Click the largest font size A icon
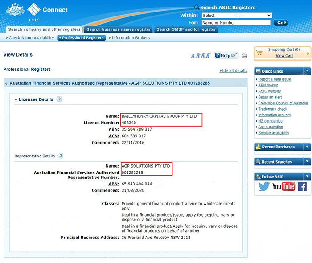 pyautogui.click(x=208, y=55)
